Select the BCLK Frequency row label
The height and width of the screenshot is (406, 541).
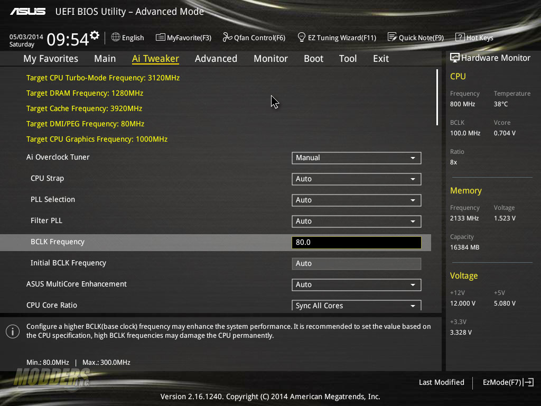pyautogui.click(x=58, y=242)
